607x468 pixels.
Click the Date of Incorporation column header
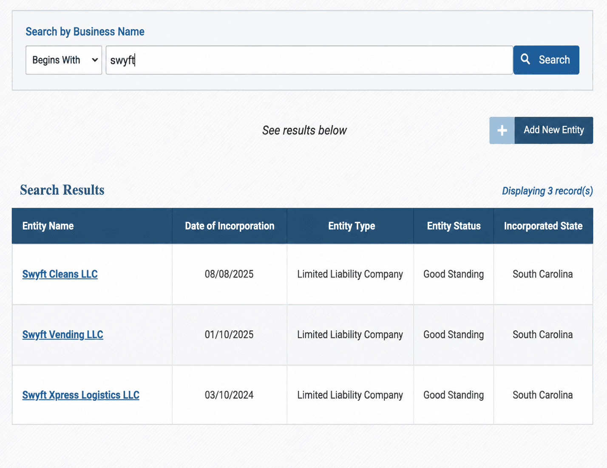click(x=230, y=226)
